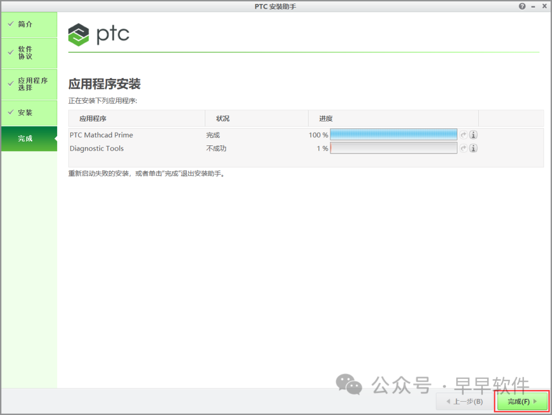
Task: Click the 1 % progress value
Action: tap(323, 149)
